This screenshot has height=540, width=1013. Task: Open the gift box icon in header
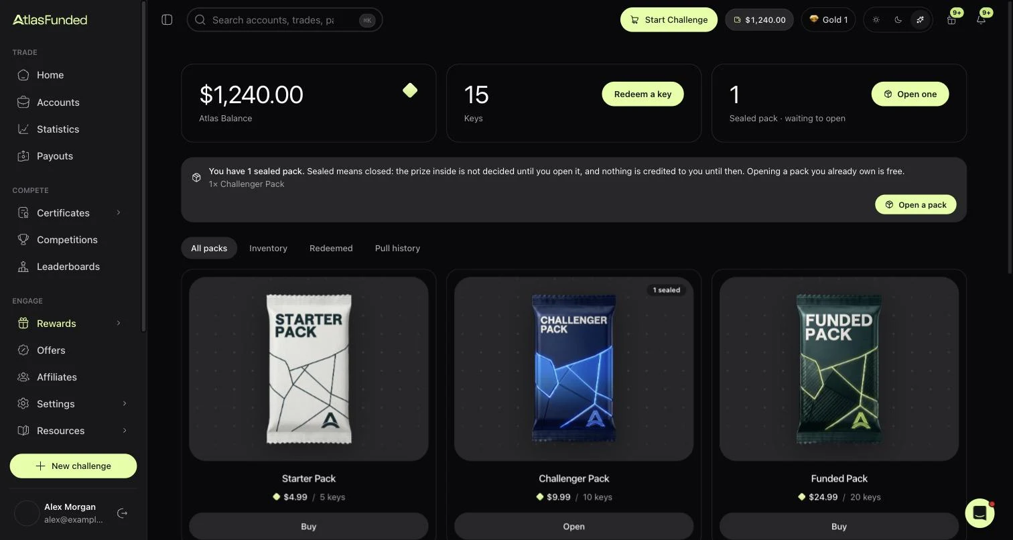click(951, 20)
